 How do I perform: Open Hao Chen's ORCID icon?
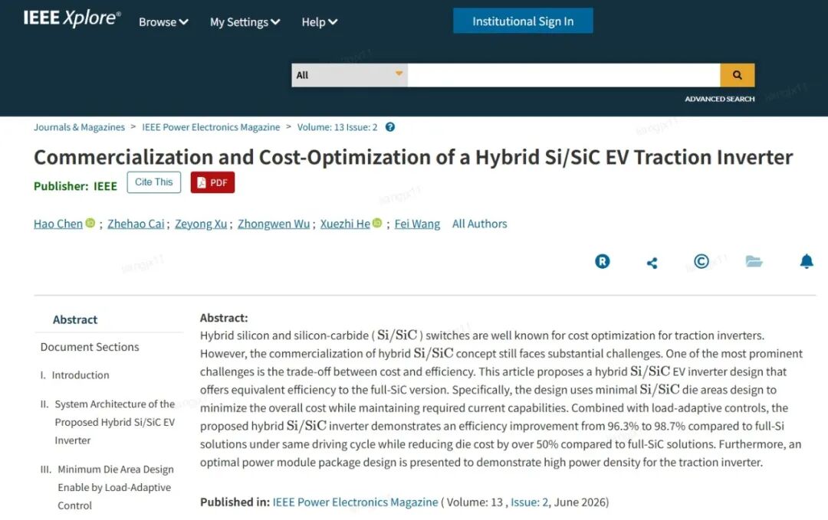coord(90,223)
